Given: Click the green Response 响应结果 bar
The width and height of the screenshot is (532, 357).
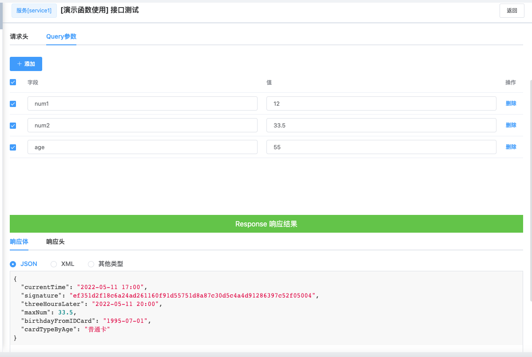Looking at the screenshot, I should tap(266, 224).
